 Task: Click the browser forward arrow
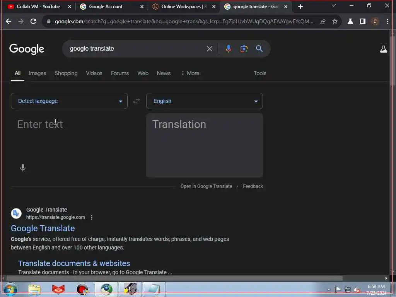21,22
